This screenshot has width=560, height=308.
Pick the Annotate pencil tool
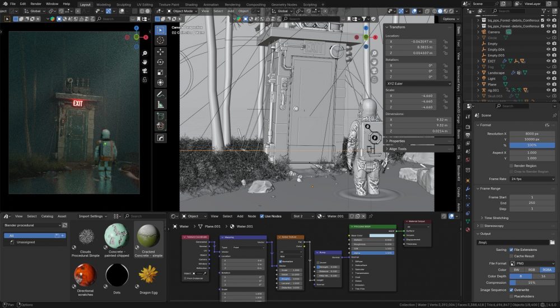(x=161, y=94)
